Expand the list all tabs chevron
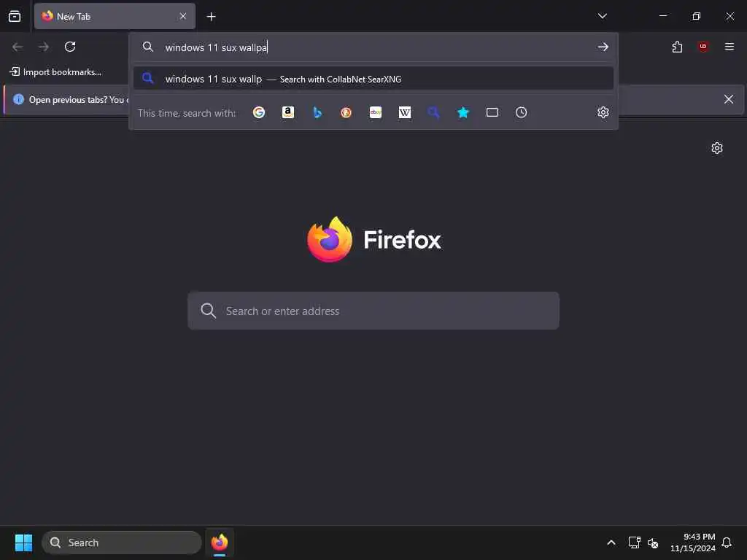 click(x=602, y=16)
